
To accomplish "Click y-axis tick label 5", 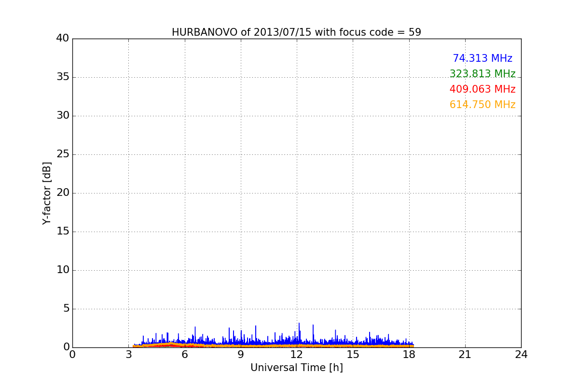I will (x=66, y=309).
